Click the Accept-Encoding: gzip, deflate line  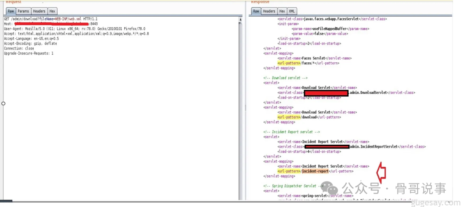[x=30, y=44]
